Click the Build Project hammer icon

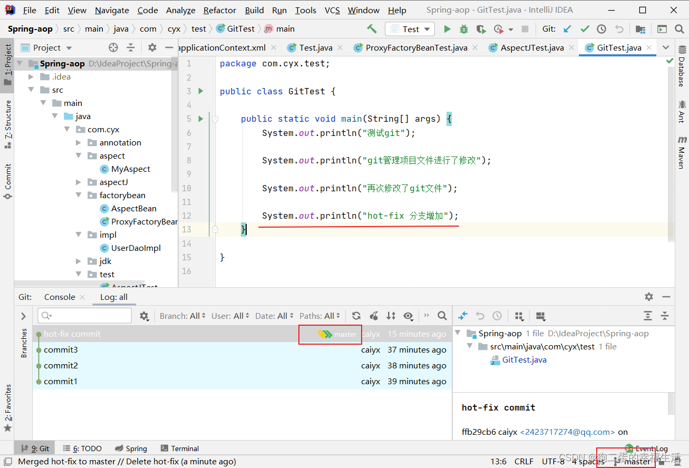coord(372,29)
